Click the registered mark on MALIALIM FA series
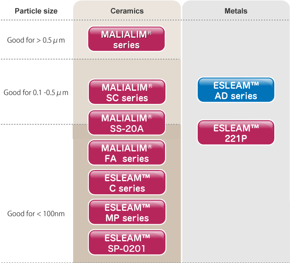The height and width of the screenshot is (263, 290). 150,146
